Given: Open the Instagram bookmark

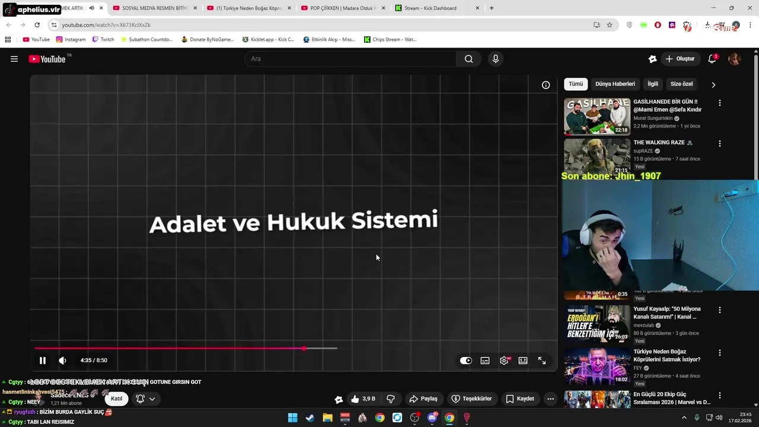Looking at the screenshot, I should coord(71,40).
